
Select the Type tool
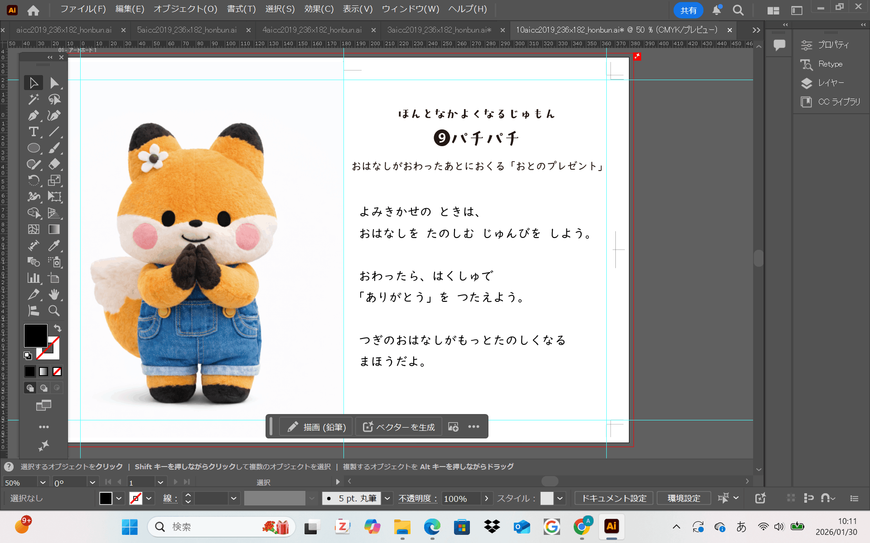[33, 132]
